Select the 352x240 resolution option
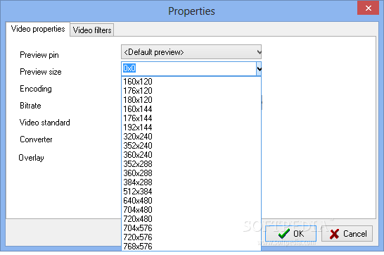 [x=191, y=146]
